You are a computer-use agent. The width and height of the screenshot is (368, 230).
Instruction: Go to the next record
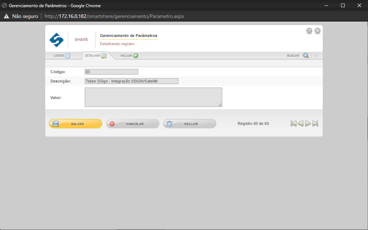coord(308,123)
